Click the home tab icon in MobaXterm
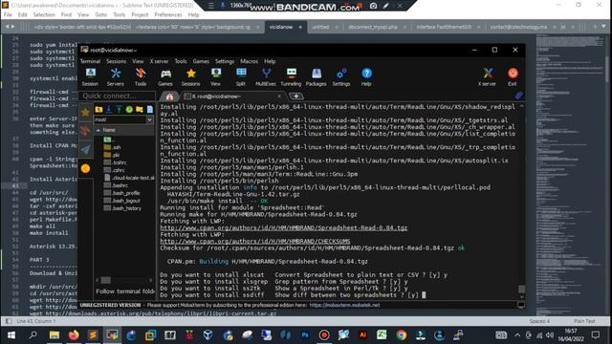612x344 pixels. (169, 97)
